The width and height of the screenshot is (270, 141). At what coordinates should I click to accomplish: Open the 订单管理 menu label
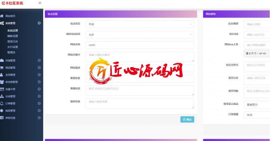coord(10,104)
